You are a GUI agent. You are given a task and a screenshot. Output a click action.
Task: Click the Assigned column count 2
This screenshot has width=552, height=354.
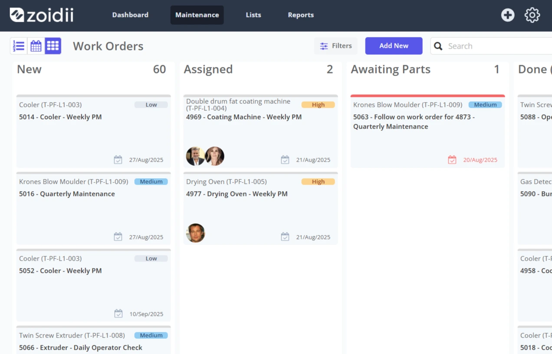(330, 69)
